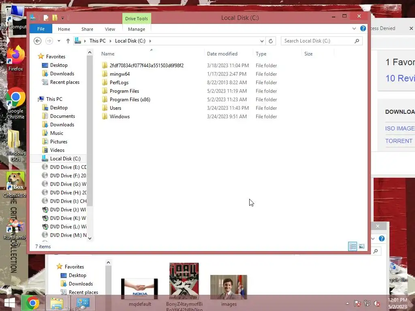Open Downloads under Favorites
The height and width of the screenshot is (311, 415).
62,74
